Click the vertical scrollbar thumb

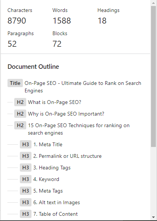tap(154, 76)
